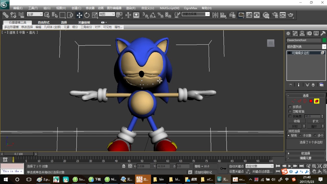Toggle the 3D Snaps button
This screenshot has width=327, height=184.
coord(145,15)
